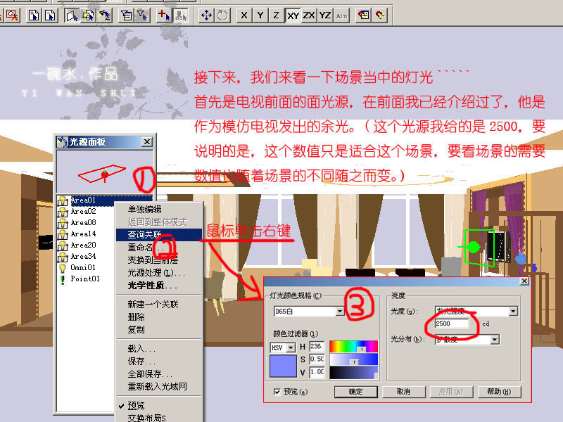
Task: Click the green marker icon beside Point01
Action: (63, 279)
